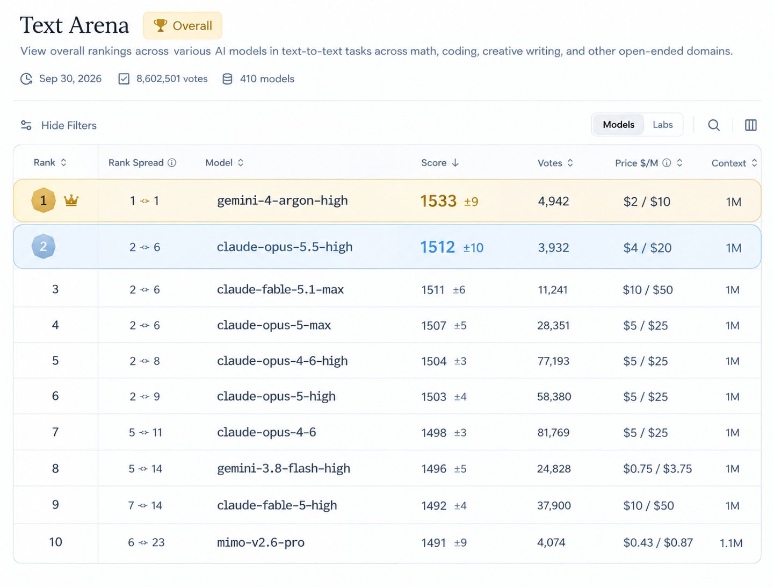Sort by Model column header
Viewport: 774px width, 587px height.
225,162
